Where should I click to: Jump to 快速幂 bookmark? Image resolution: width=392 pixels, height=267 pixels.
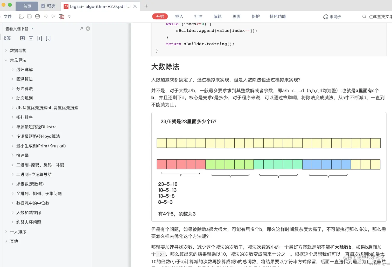click(22, 155)
